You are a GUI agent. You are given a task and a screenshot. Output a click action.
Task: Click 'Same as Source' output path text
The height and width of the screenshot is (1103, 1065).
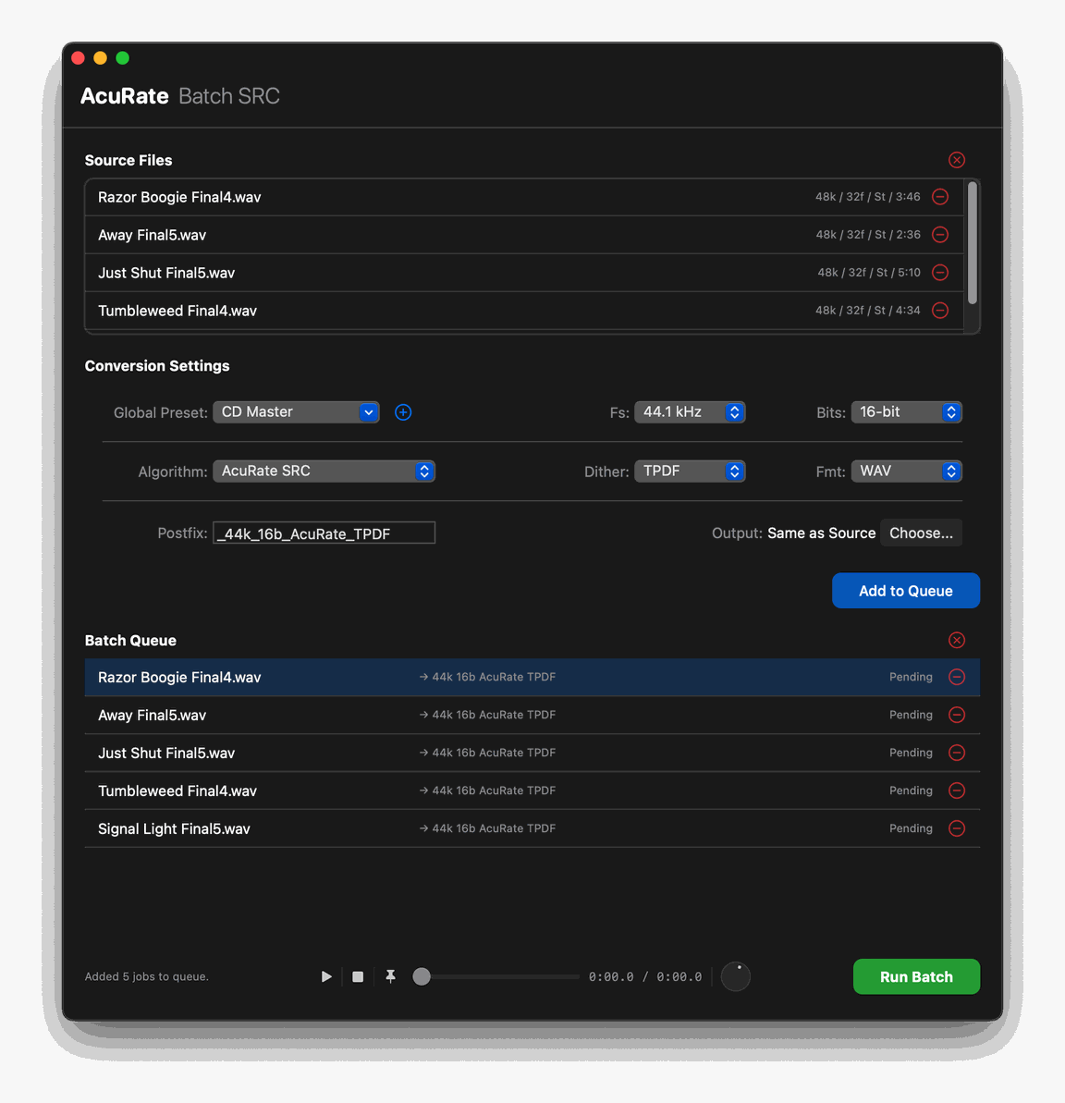(x=822, y=533)
